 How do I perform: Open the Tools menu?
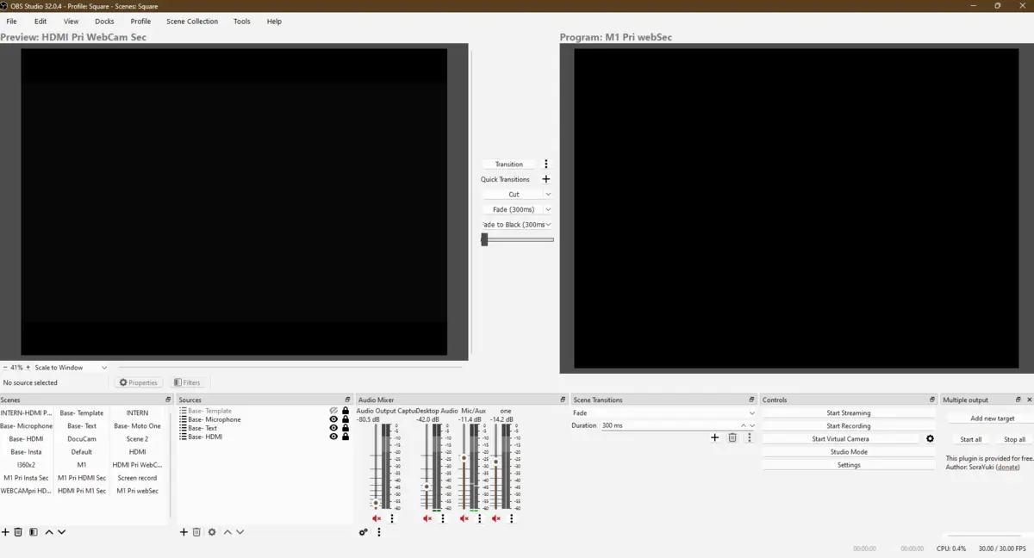(241, 22)
